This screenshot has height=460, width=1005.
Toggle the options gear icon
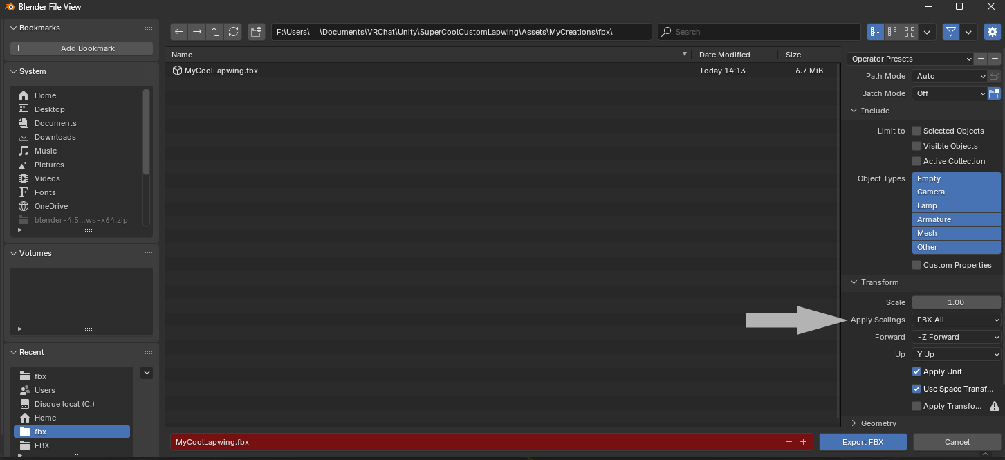993,32
